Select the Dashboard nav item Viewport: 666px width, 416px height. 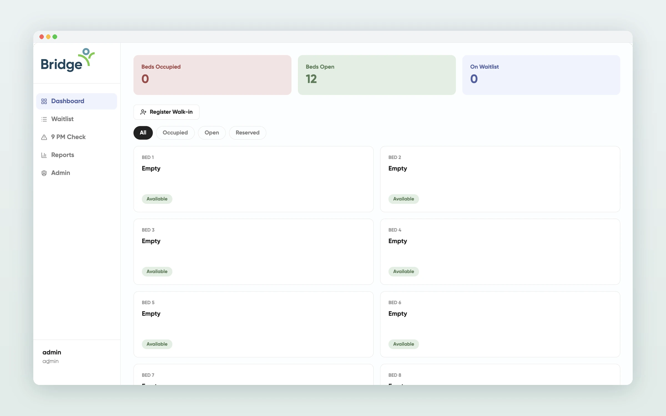(77, 101)
